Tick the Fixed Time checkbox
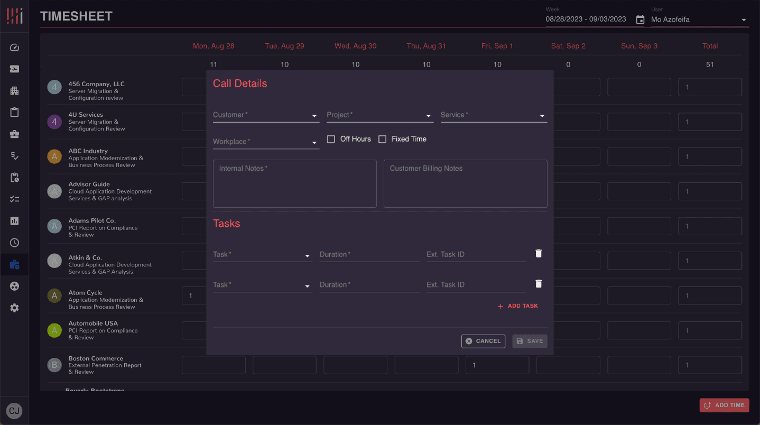The height and width of the screenshot is (425, 760). click(x=383, y=139)
